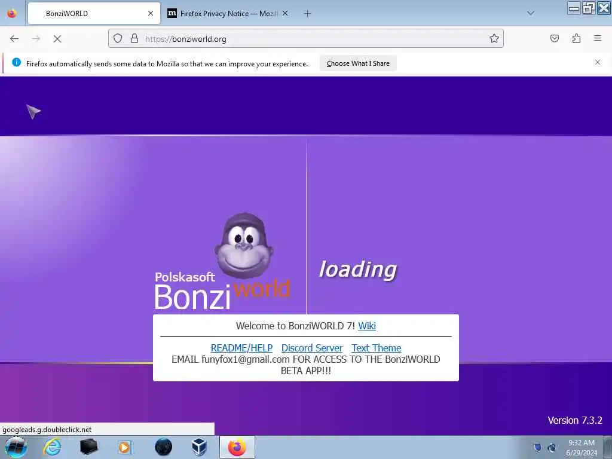Image resolution: width=612 pixels, height=459 pixels.
Task: Open the Extensions puzzle icon
Action: tap(576, 38)
